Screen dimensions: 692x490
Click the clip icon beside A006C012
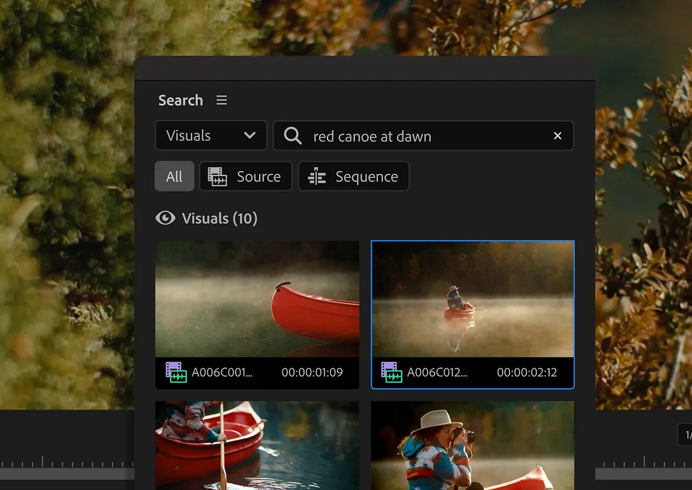click(x=392, y=372)
